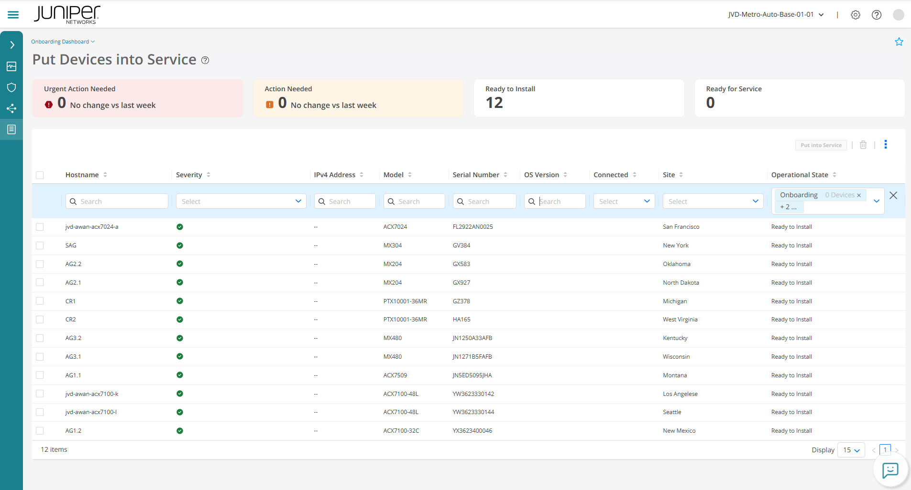Click serial number JN1250A33AFB
911x490 pixels.
click(472, 338)
